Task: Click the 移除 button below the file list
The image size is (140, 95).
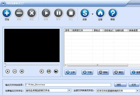Action: (x=103, y=72)
